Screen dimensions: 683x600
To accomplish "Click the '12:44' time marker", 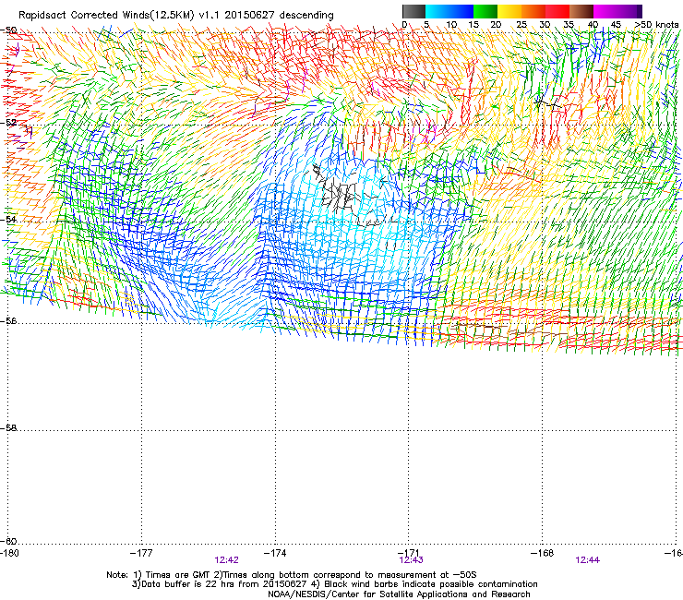I will click(588, 560).
